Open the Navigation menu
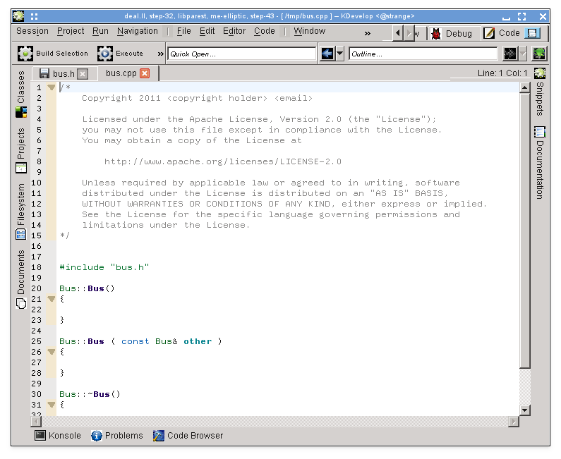This screenshot has width=561, height=459. coord(137,31)
